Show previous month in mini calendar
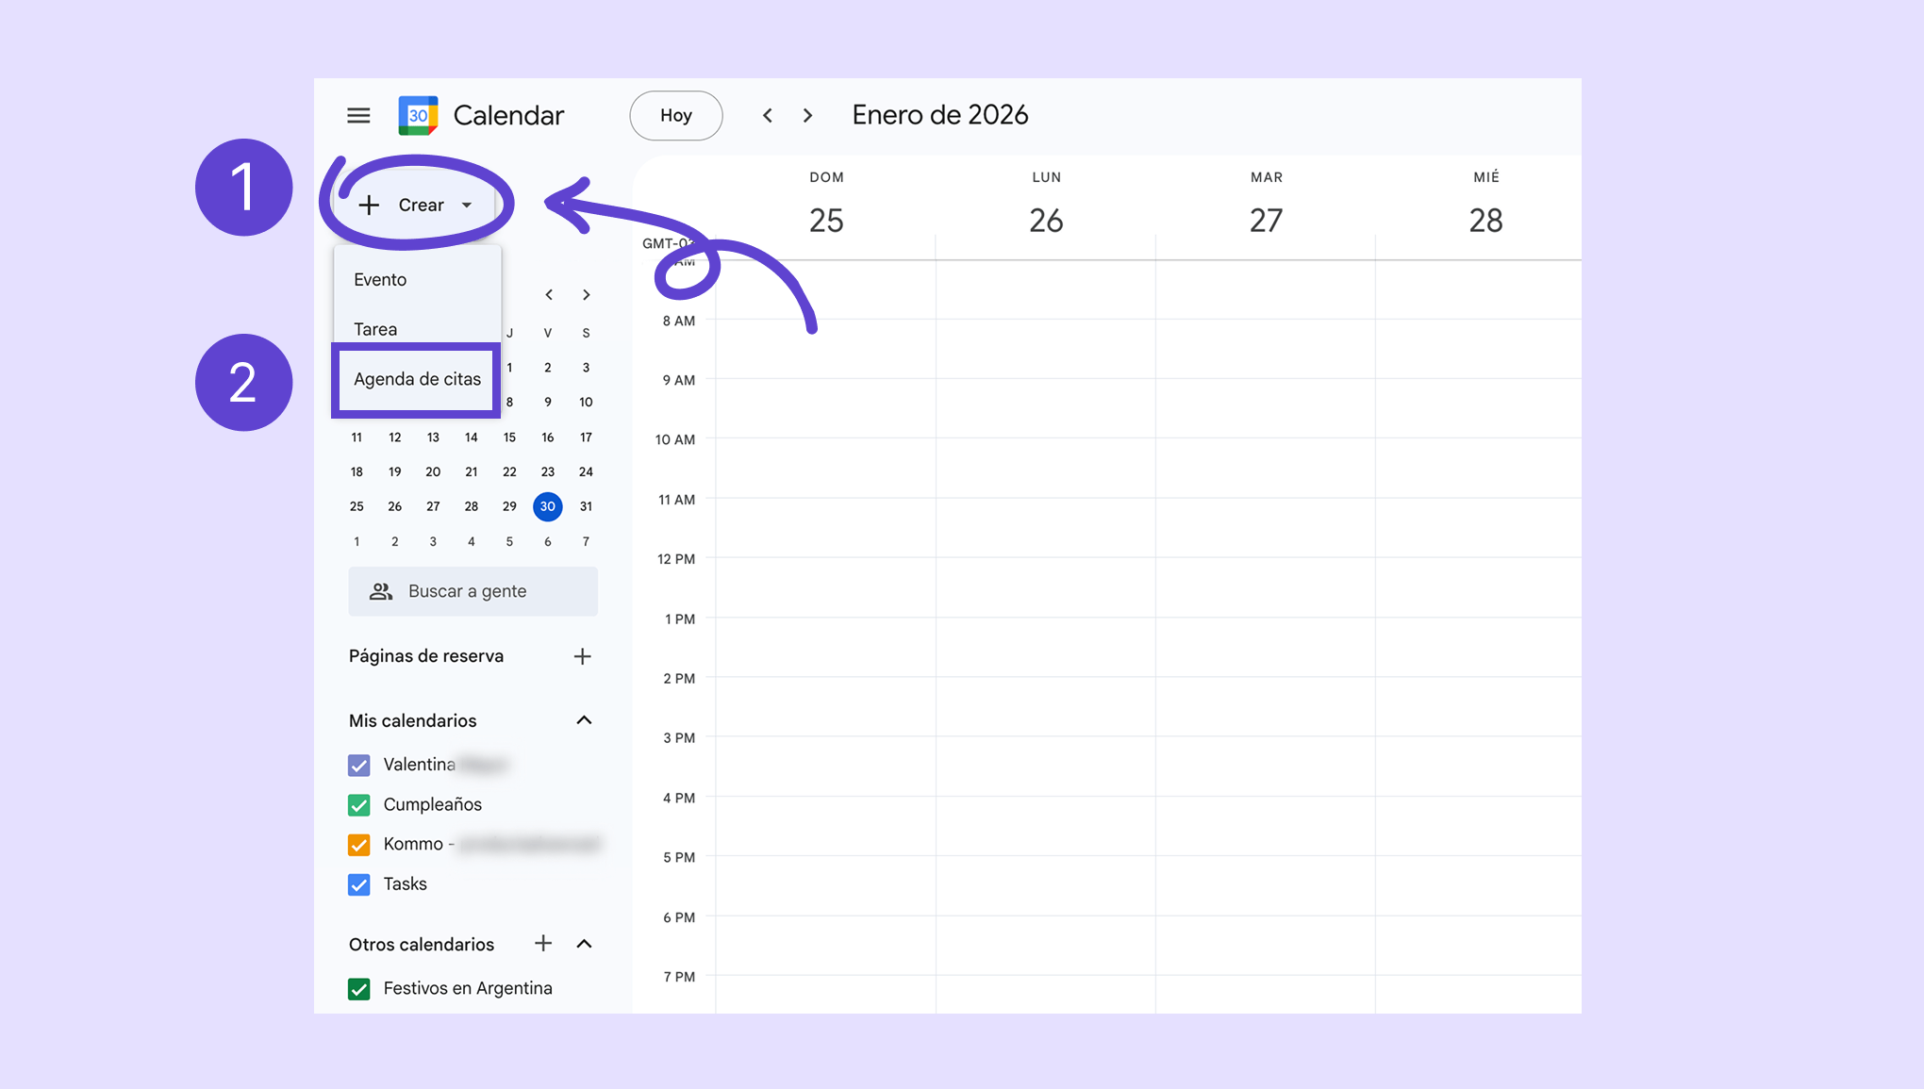 (549, 295)
